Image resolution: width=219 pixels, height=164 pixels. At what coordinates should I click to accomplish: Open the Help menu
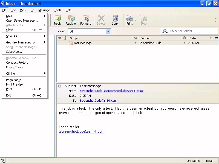[x=68, y=10]
